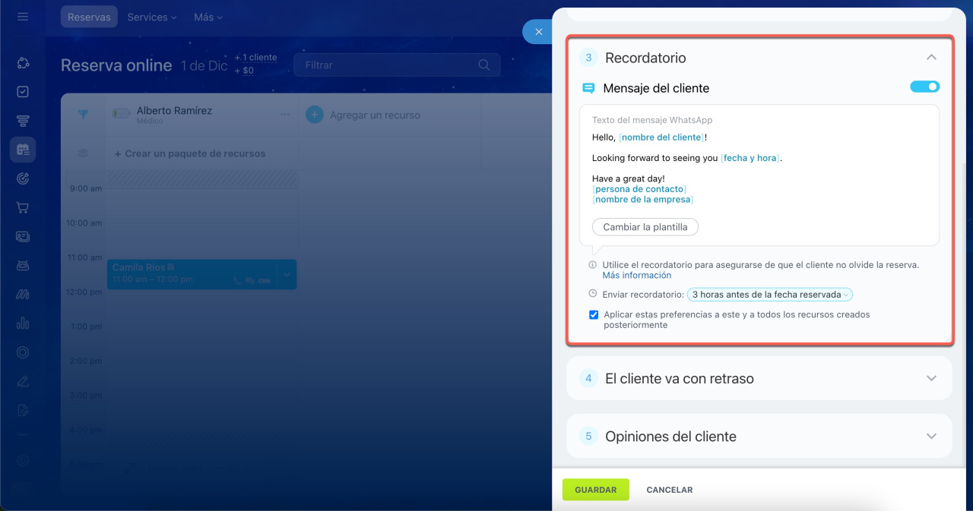Open the hamburger menu in sidebar

tap(23, 17)
